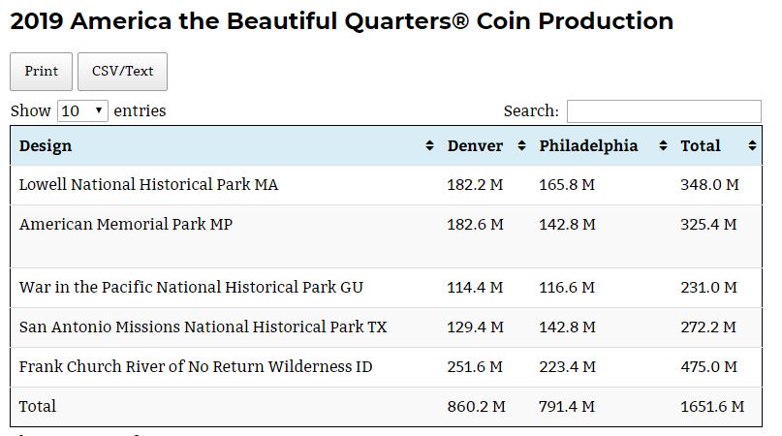The image size is (782, 436).
Task: Sort table by Design header
Action: coord(46,146)
